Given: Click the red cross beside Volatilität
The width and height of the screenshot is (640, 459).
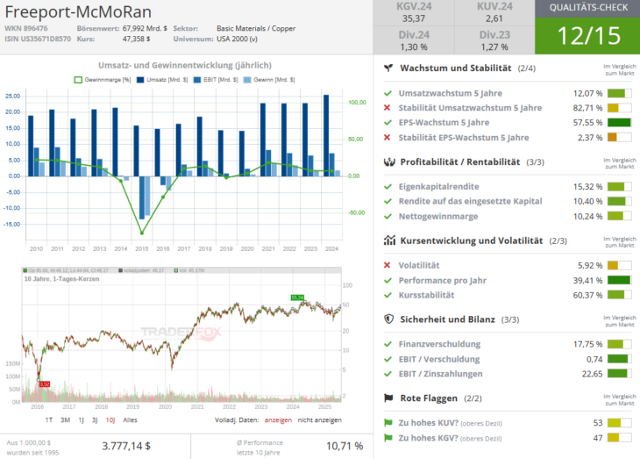Looking at the screenshot, I should (388, 265).
